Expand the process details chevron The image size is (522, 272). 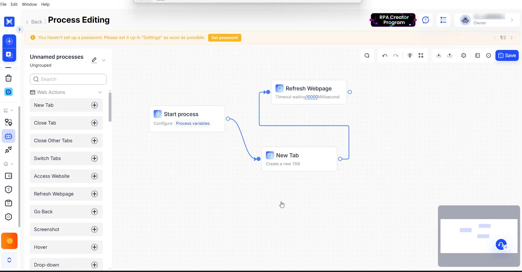pyautogui.click(x=104, y=60)
